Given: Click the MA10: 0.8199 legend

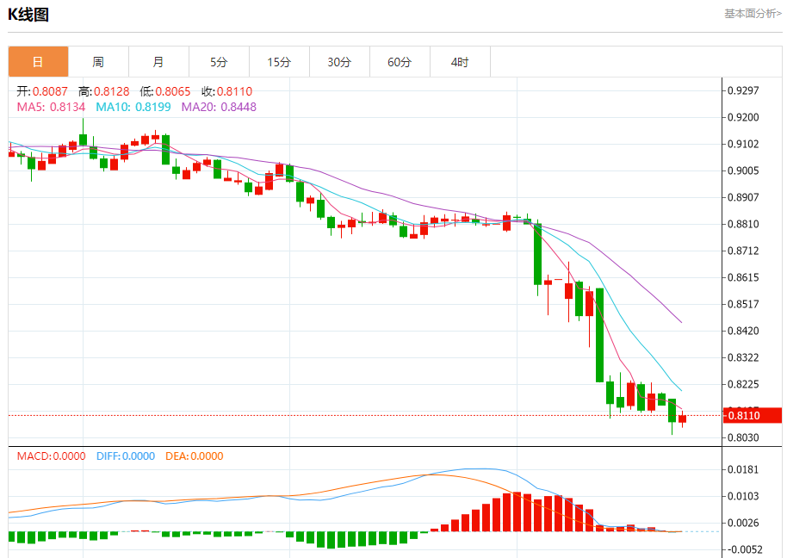Looking at the screenshot, I should 133,107.
